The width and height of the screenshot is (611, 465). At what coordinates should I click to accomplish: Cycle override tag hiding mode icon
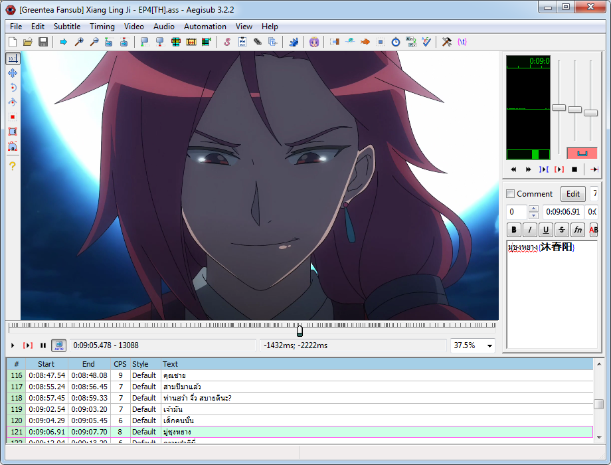point(462,42)
